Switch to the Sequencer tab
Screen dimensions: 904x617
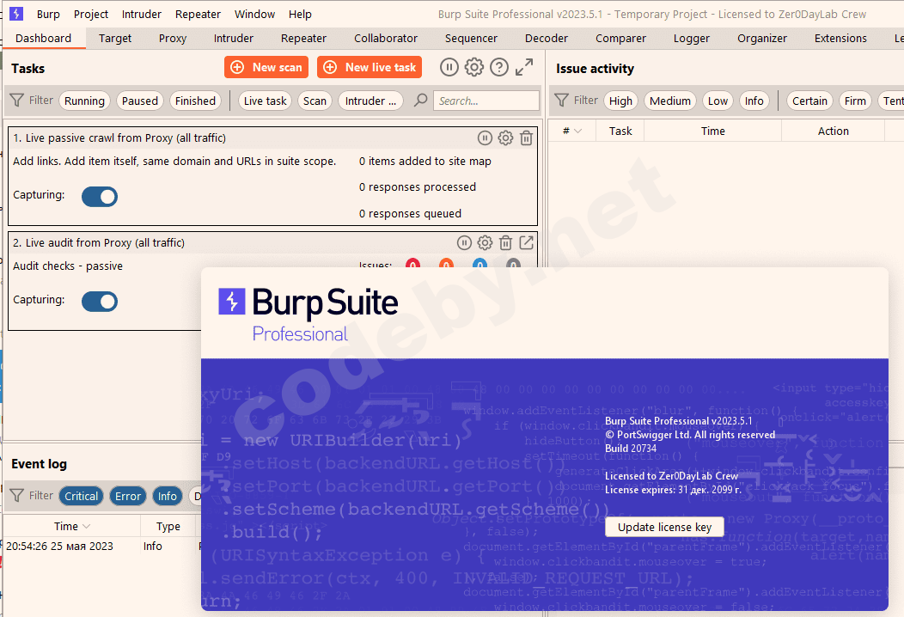pyautogui.click(x=471, y=38)
